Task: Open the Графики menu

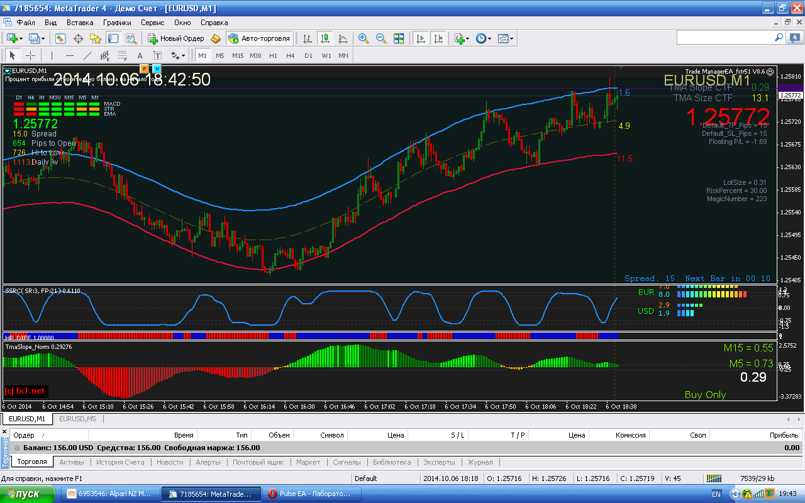Action: click(x=117, y=22)
